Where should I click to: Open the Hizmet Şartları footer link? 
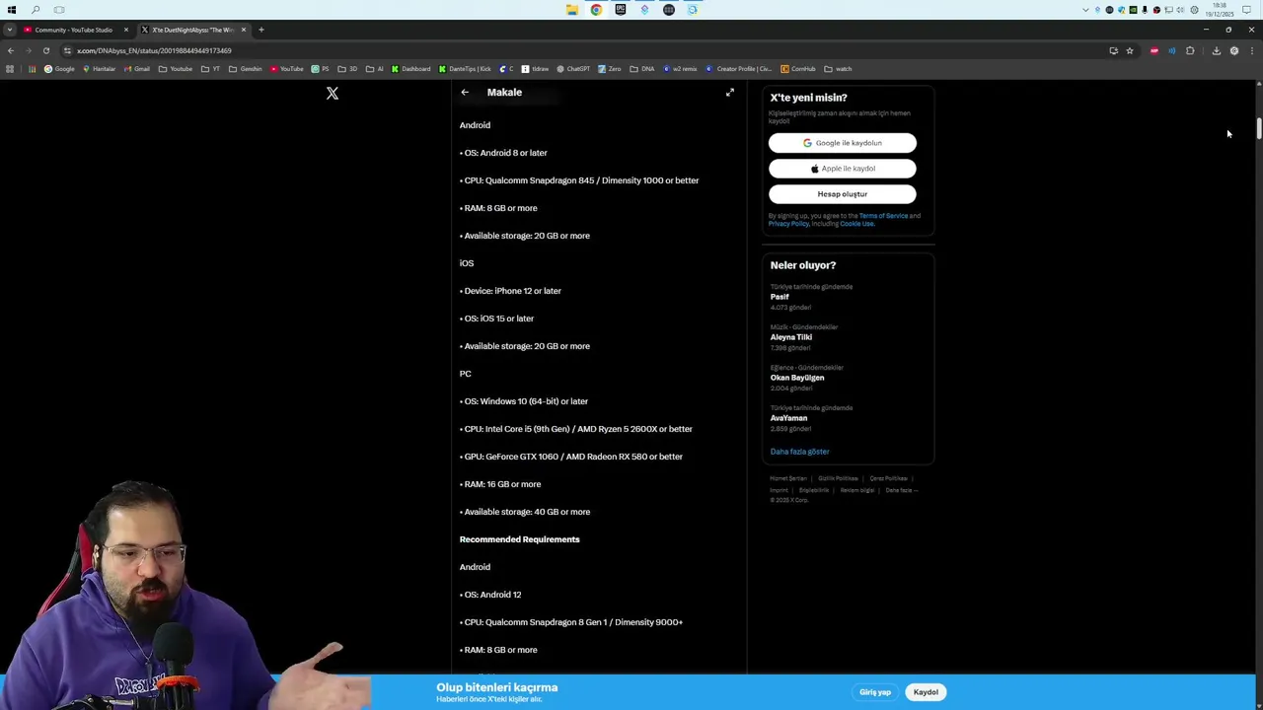coord(788,478)
